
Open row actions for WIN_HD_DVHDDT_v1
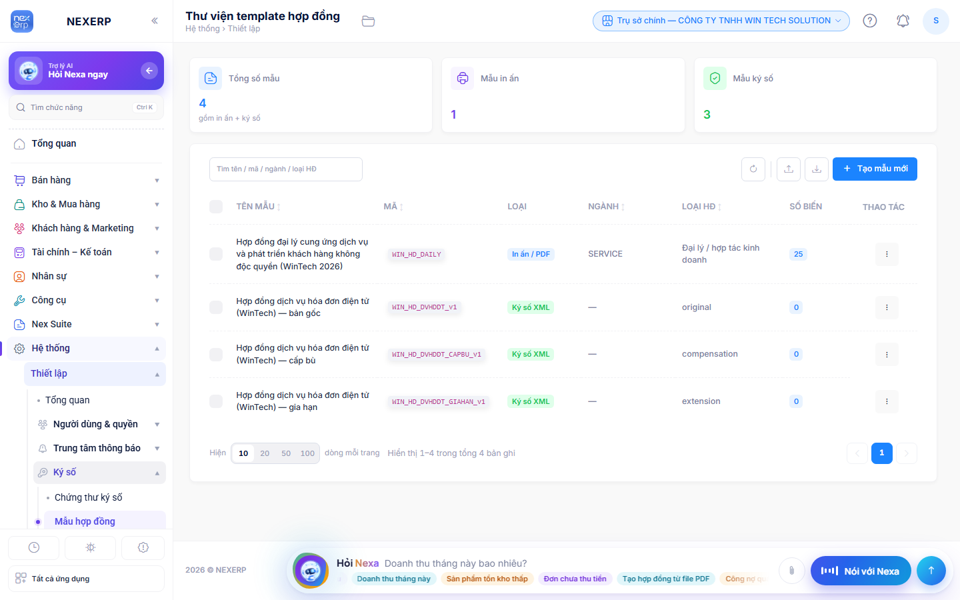887,307
